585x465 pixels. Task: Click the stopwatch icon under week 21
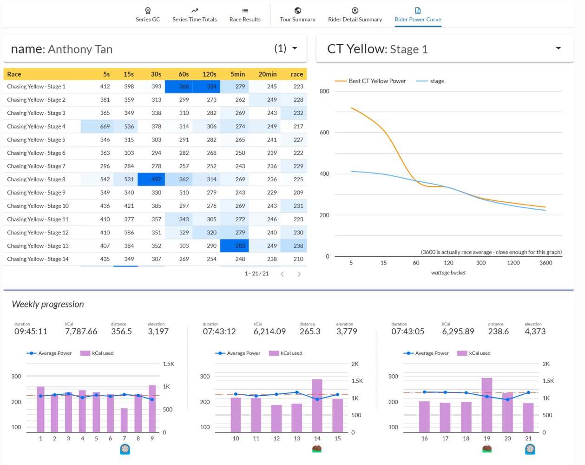[x=530, y=449]
